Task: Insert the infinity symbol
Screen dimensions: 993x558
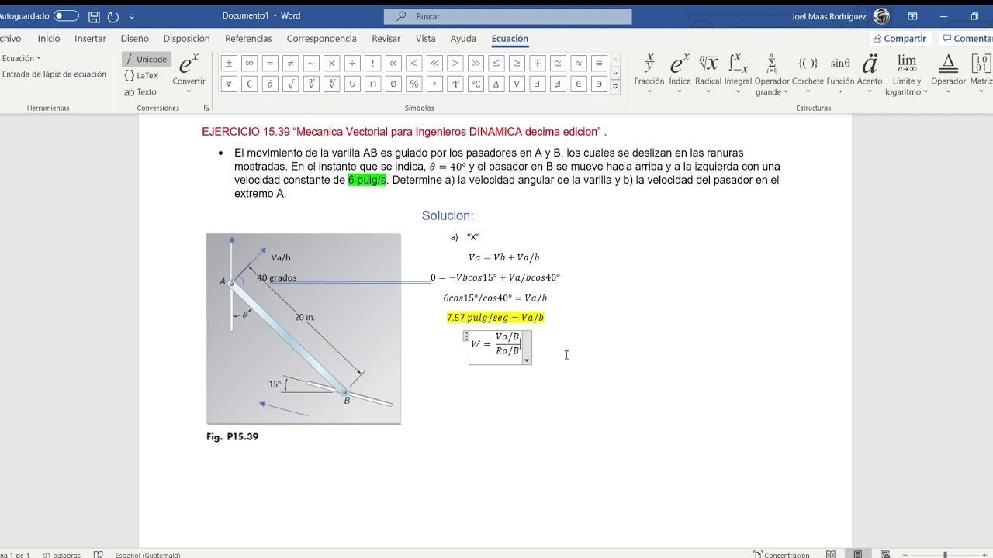Action: coord(249,64)
